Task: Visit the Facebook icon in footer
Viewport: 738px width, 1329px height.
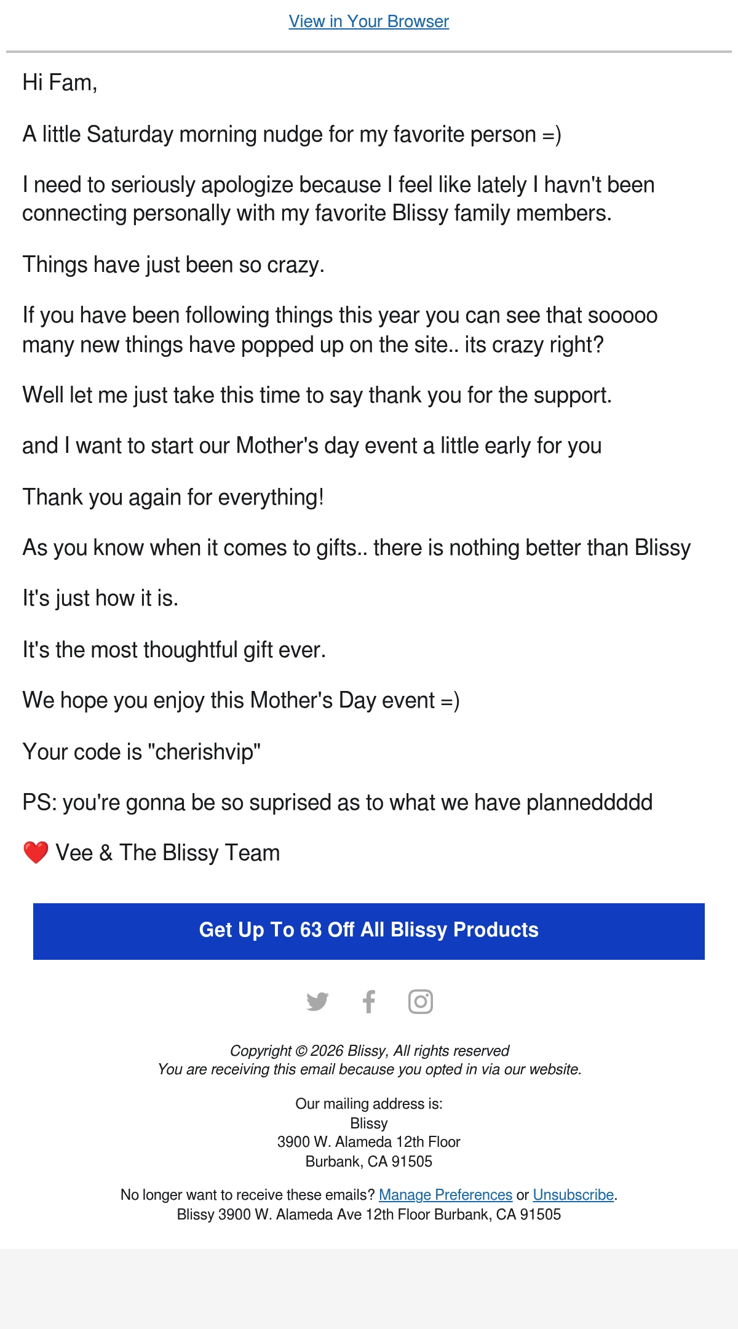Action: (369, 1002)
